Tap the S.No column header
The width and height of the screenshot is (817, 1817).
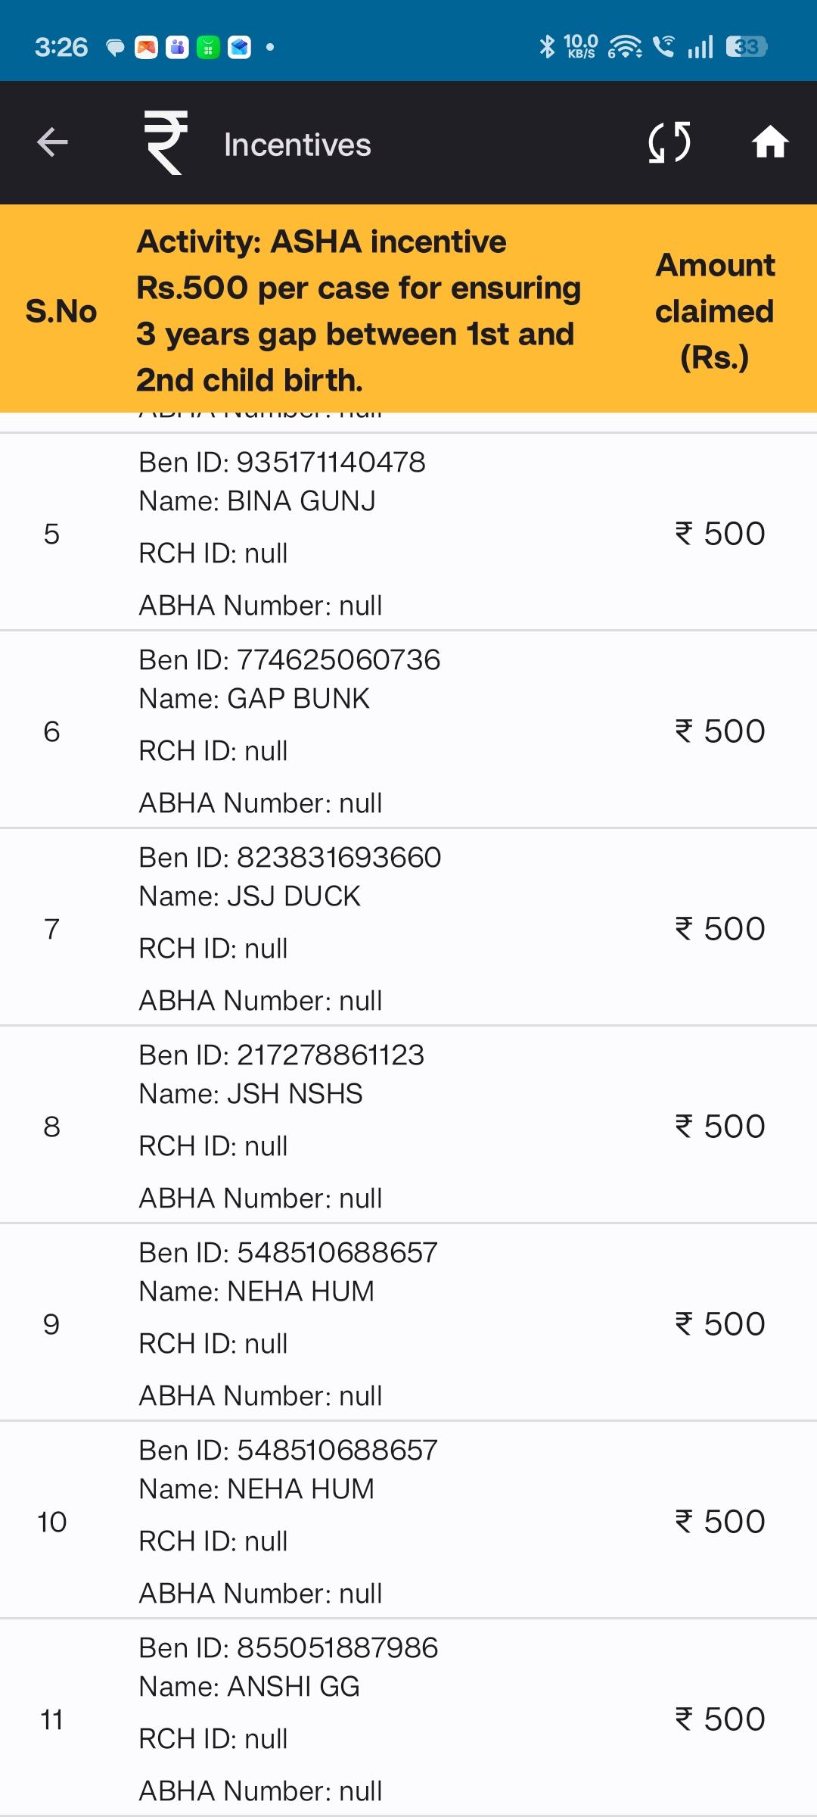click(x=61, y=311)
